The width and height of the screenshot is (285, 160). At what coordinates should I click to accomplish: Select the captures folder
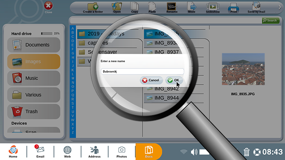click(x=110, y=43)
